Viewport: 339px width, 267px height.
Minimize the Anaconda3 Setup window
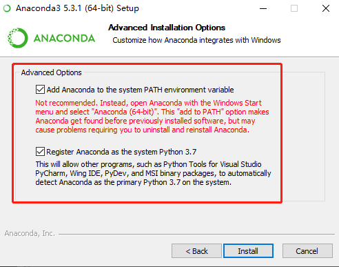point(263,9)
